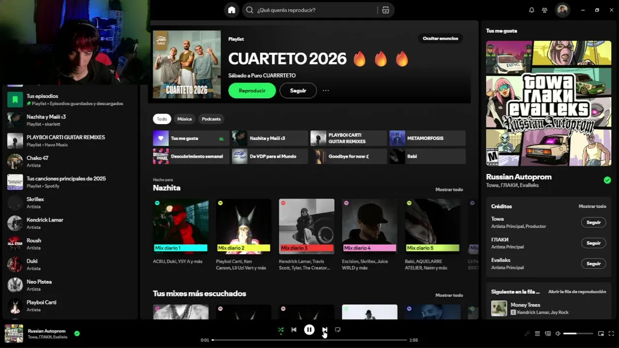This screenshot has height=348, width=619.
Task: Open lyrics microphone icon
Action: [x=527, y=333]
